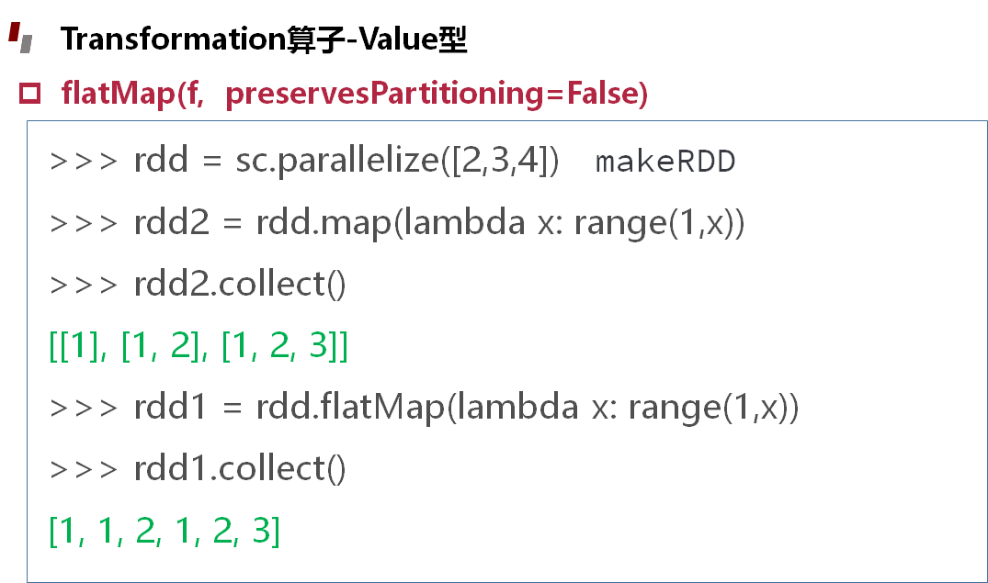Click the sc.parallelize([2,3,4]) code

pyautogui.click(x=397, y=160)
